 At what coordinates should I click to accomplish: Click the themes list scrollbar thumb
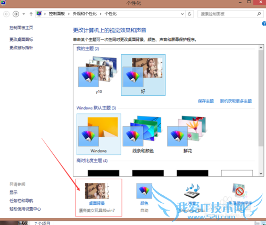pyautogui.click(x=261, y=98)
